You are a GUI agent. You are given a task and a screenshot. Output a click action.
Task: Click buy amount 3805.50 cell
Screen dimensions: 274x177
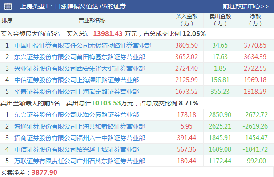(187, 45)
